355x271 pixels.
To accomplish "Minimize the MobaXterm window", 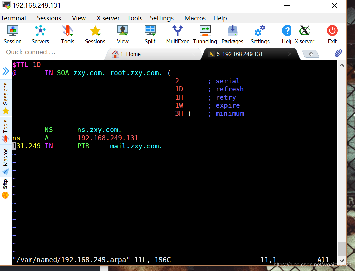I will (287, 5).
